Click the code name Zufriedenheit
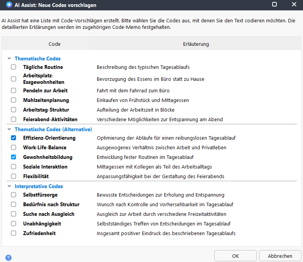303x262 pixels. 39,233
